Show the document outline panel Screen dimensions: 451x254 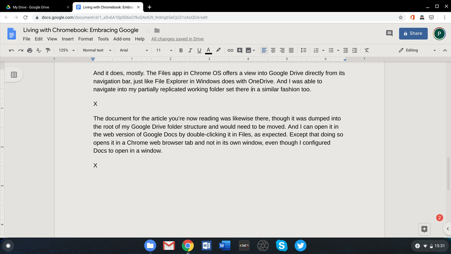click(x=14, y=75)
